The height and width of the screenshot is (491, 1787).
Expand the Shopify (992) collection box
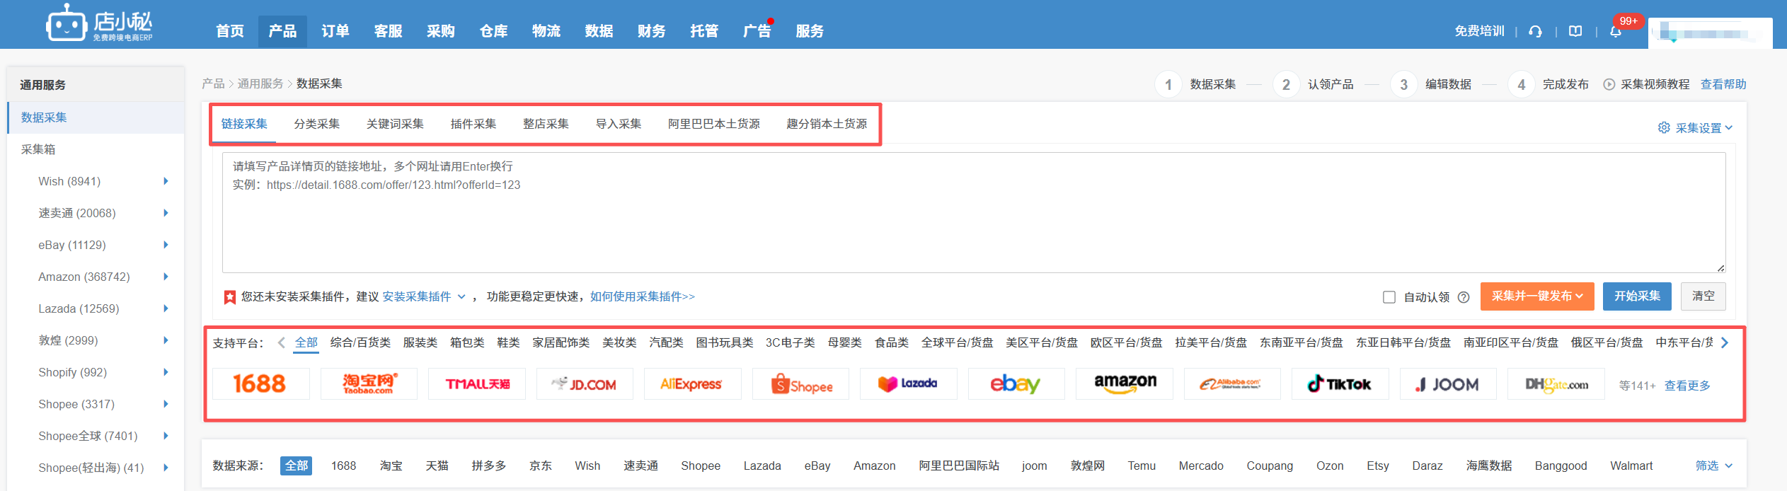[166, 372]
